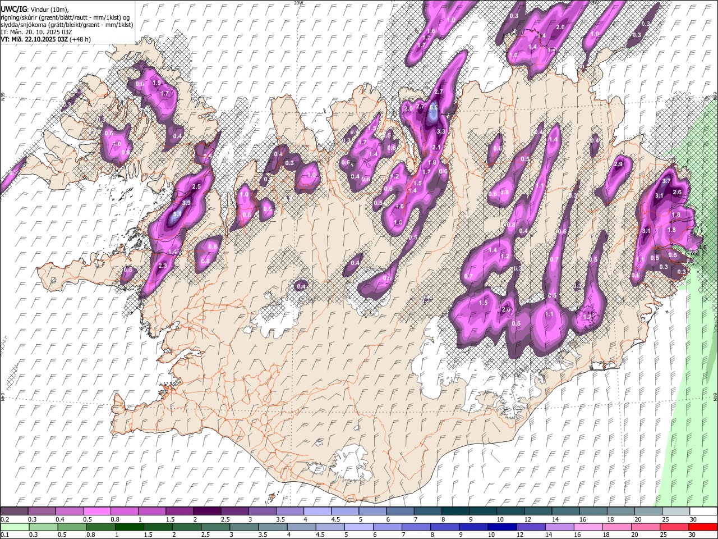The height and width of the screenshot is (539, 718).
Task: Click the 16 light pink swatch in rain scale
Action: (588, 527)
